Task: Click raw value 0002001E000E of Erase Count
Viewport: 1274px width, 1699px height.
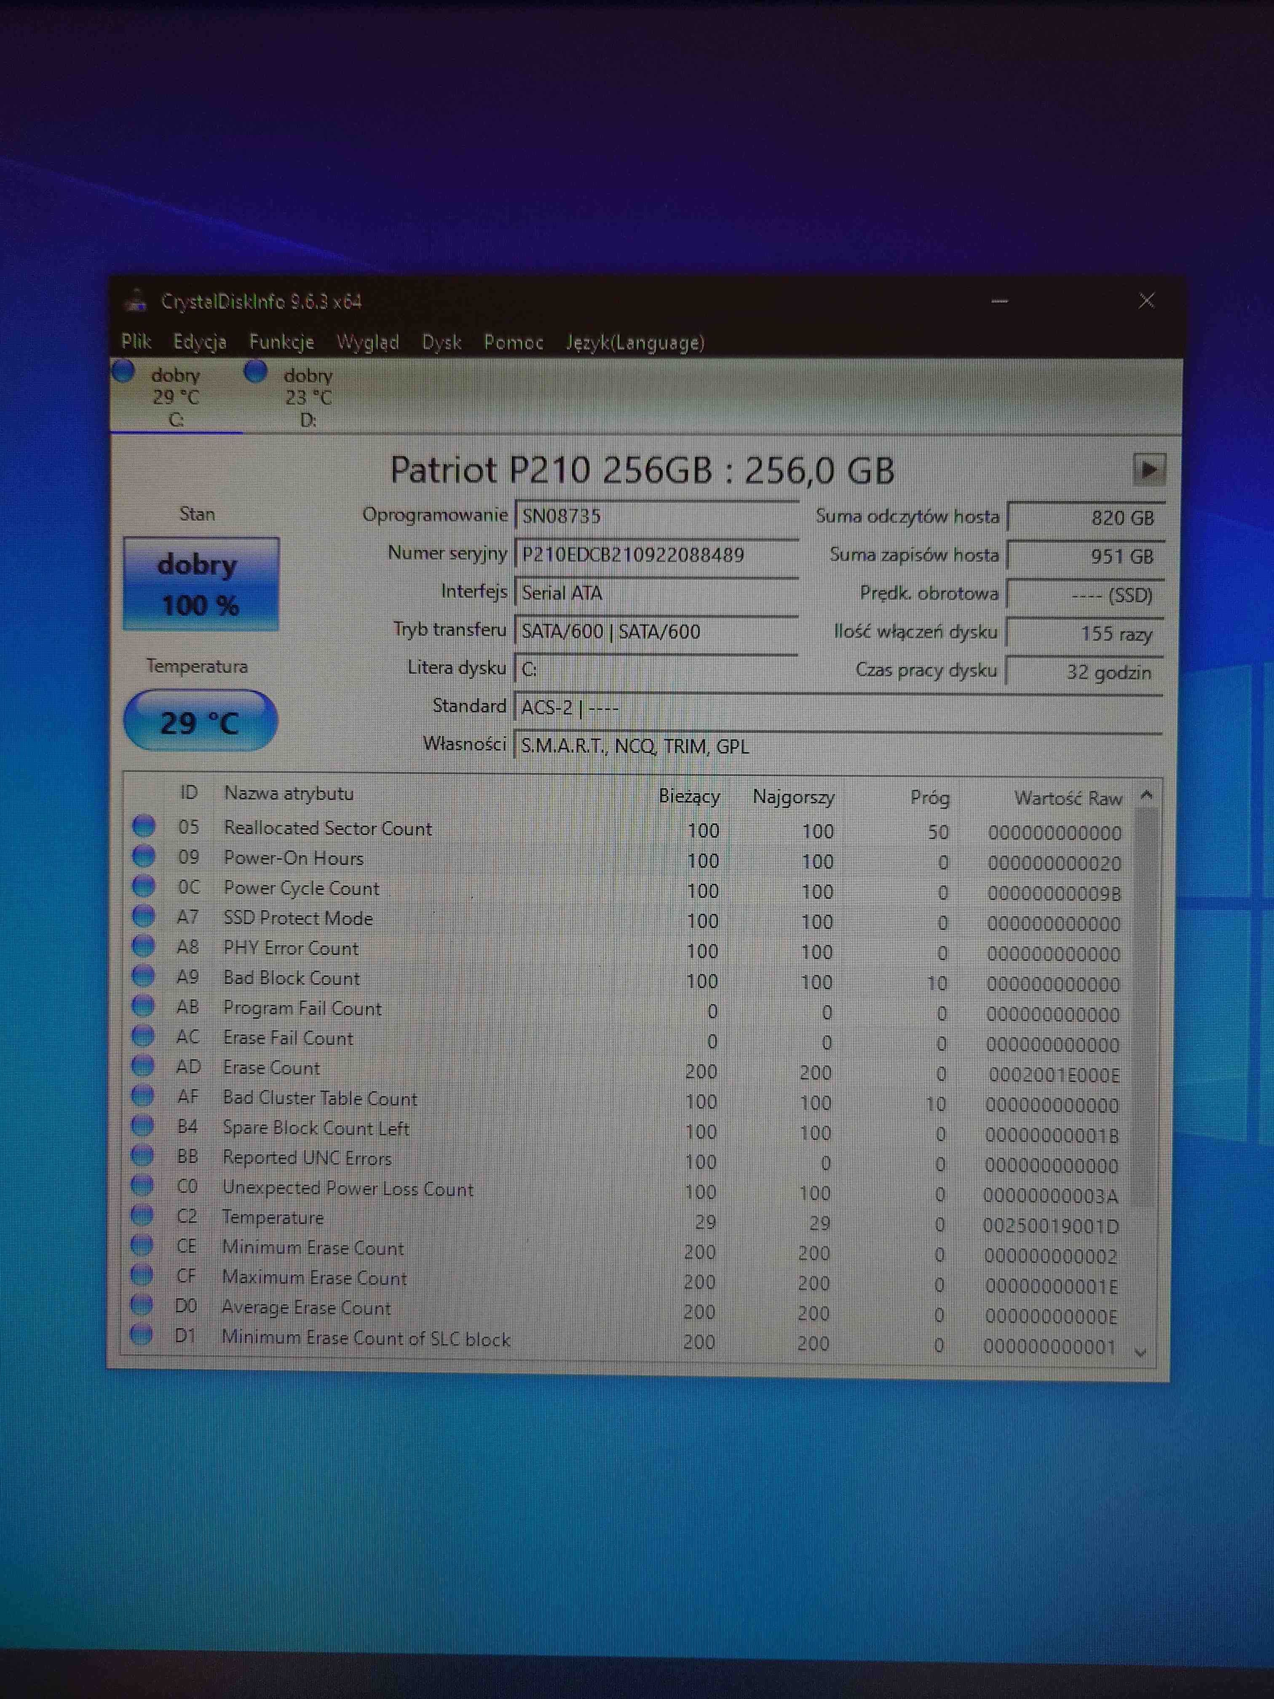Action: click(1054, 1075)
